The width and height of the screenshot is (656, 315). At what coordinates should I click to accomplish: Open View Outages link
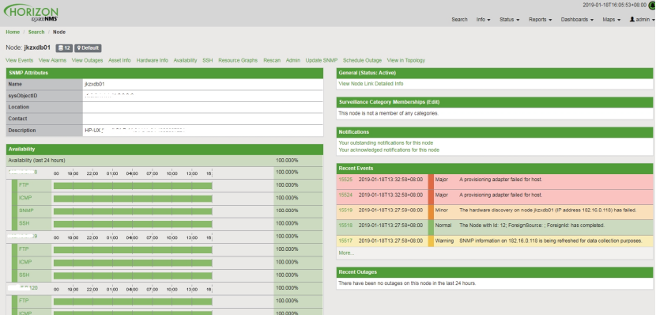click(88, 61)
